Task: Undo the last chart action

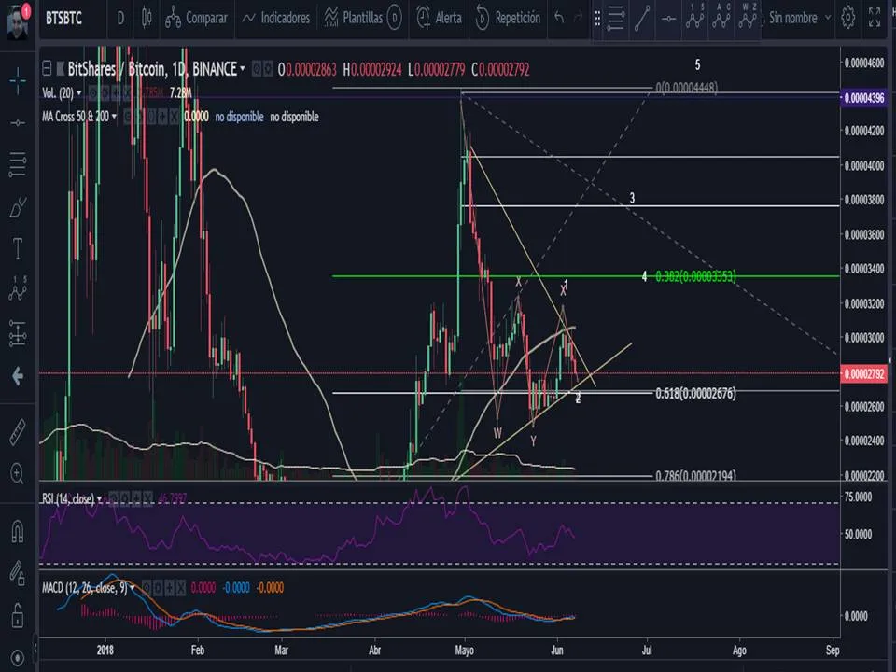Action: pyautogui.click(x=559, y=18)
